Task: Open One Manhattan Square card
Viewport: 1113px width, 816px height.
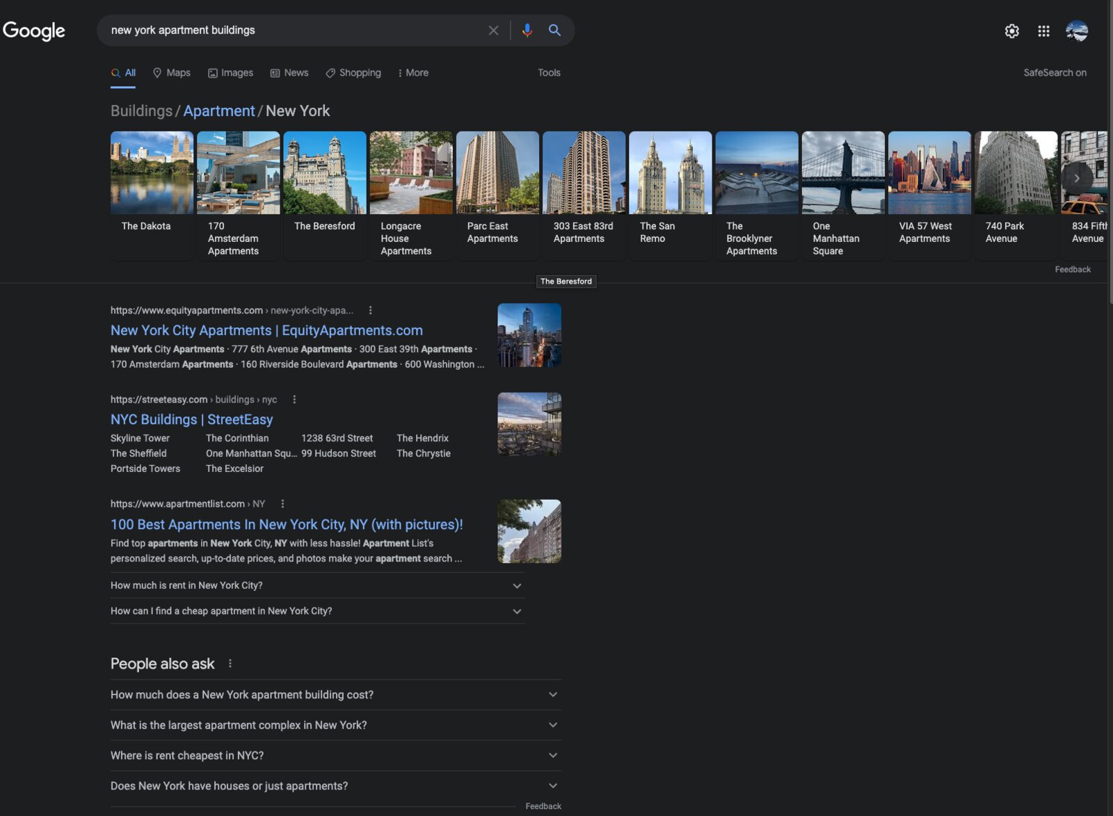Action: pos(843,195)
